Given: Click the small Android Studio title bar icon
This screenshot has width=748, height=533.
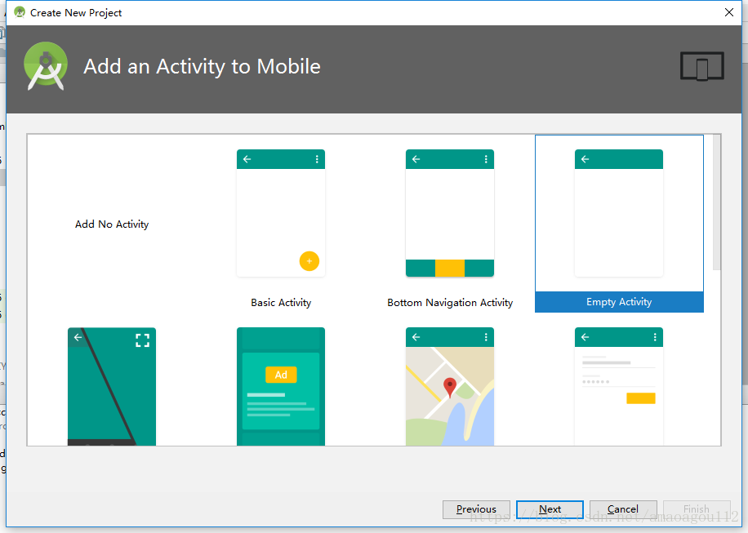Looking at the screenshot, I should tap(20, 12).
